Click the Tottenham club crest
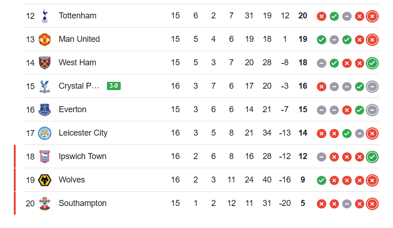The image size is (393, 228). point(45,16)
